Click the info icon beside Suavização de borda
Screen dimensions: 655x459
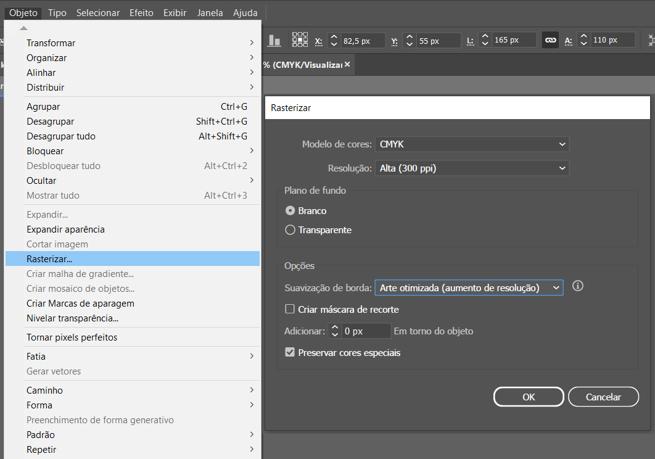578,286
